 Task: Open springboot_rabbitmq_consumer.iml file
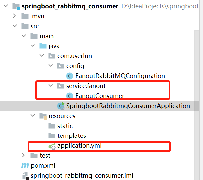click(82, 176)
